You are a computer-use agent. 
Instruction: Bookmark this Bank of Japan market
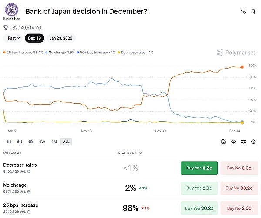pos(253,11)
